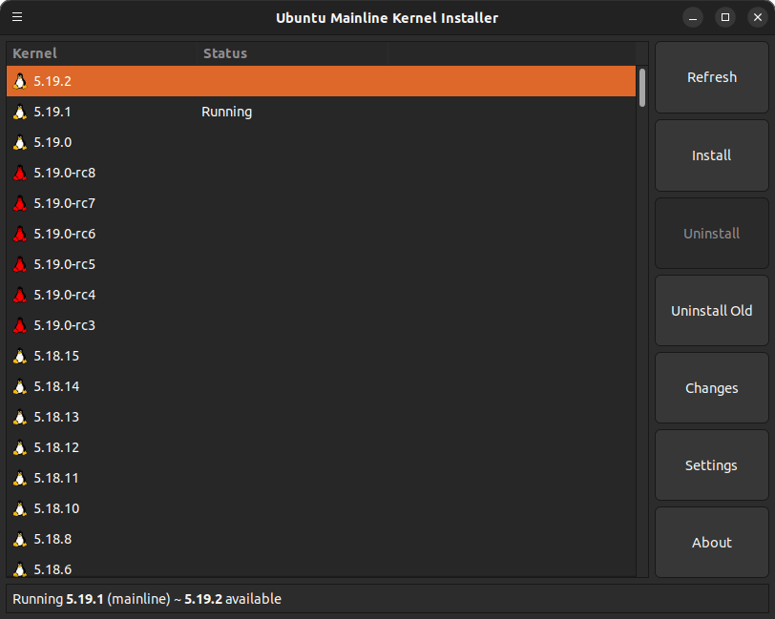This screenshot has height=619, width=775.
Task: View Changes for the selected kernel
Action: [712, 388]
